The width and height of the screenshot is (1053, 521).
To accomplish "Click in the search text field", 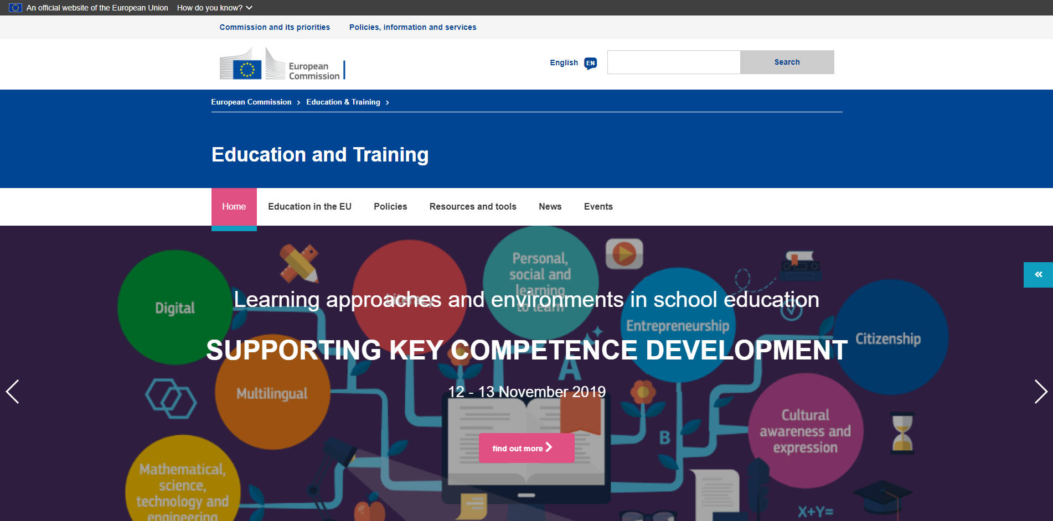I will point(673,62).
